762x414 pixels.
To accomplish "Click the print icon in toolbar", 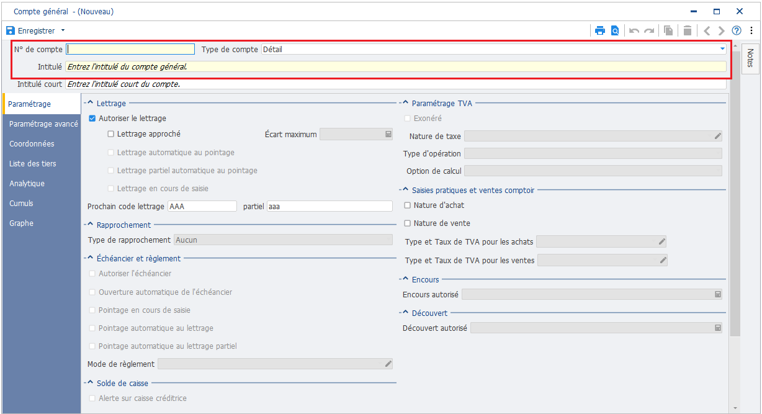I will pyautogui.click(x=599, y=30).
